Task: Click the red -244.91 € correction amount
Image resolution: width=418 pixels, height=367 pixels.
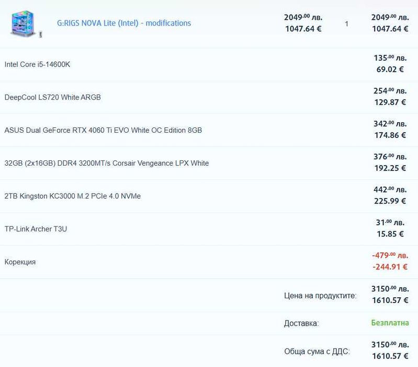Action: [x=390, y=267]
